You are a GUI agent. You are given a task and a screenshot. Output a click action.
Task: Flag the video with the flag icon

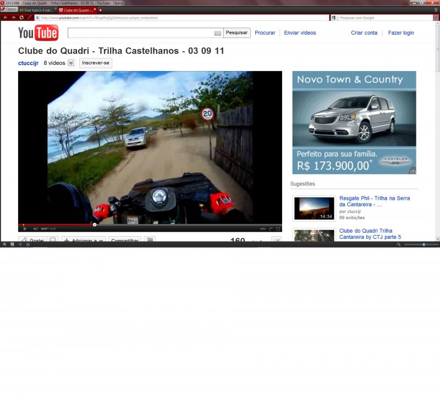[x=150, y=239]
